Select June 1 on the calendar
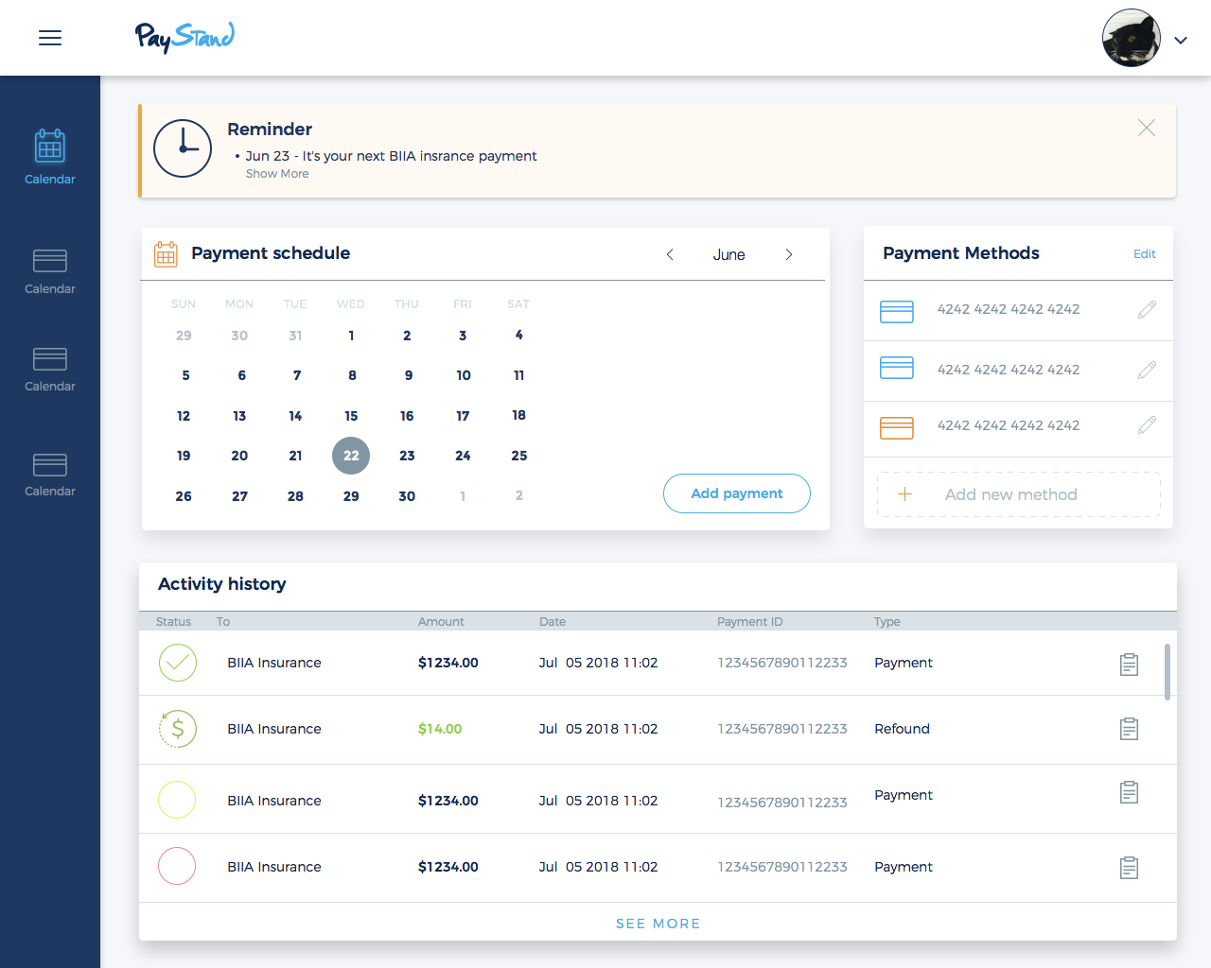The width and height of the screenshot is (1211, 968). [x=351, y=336]
